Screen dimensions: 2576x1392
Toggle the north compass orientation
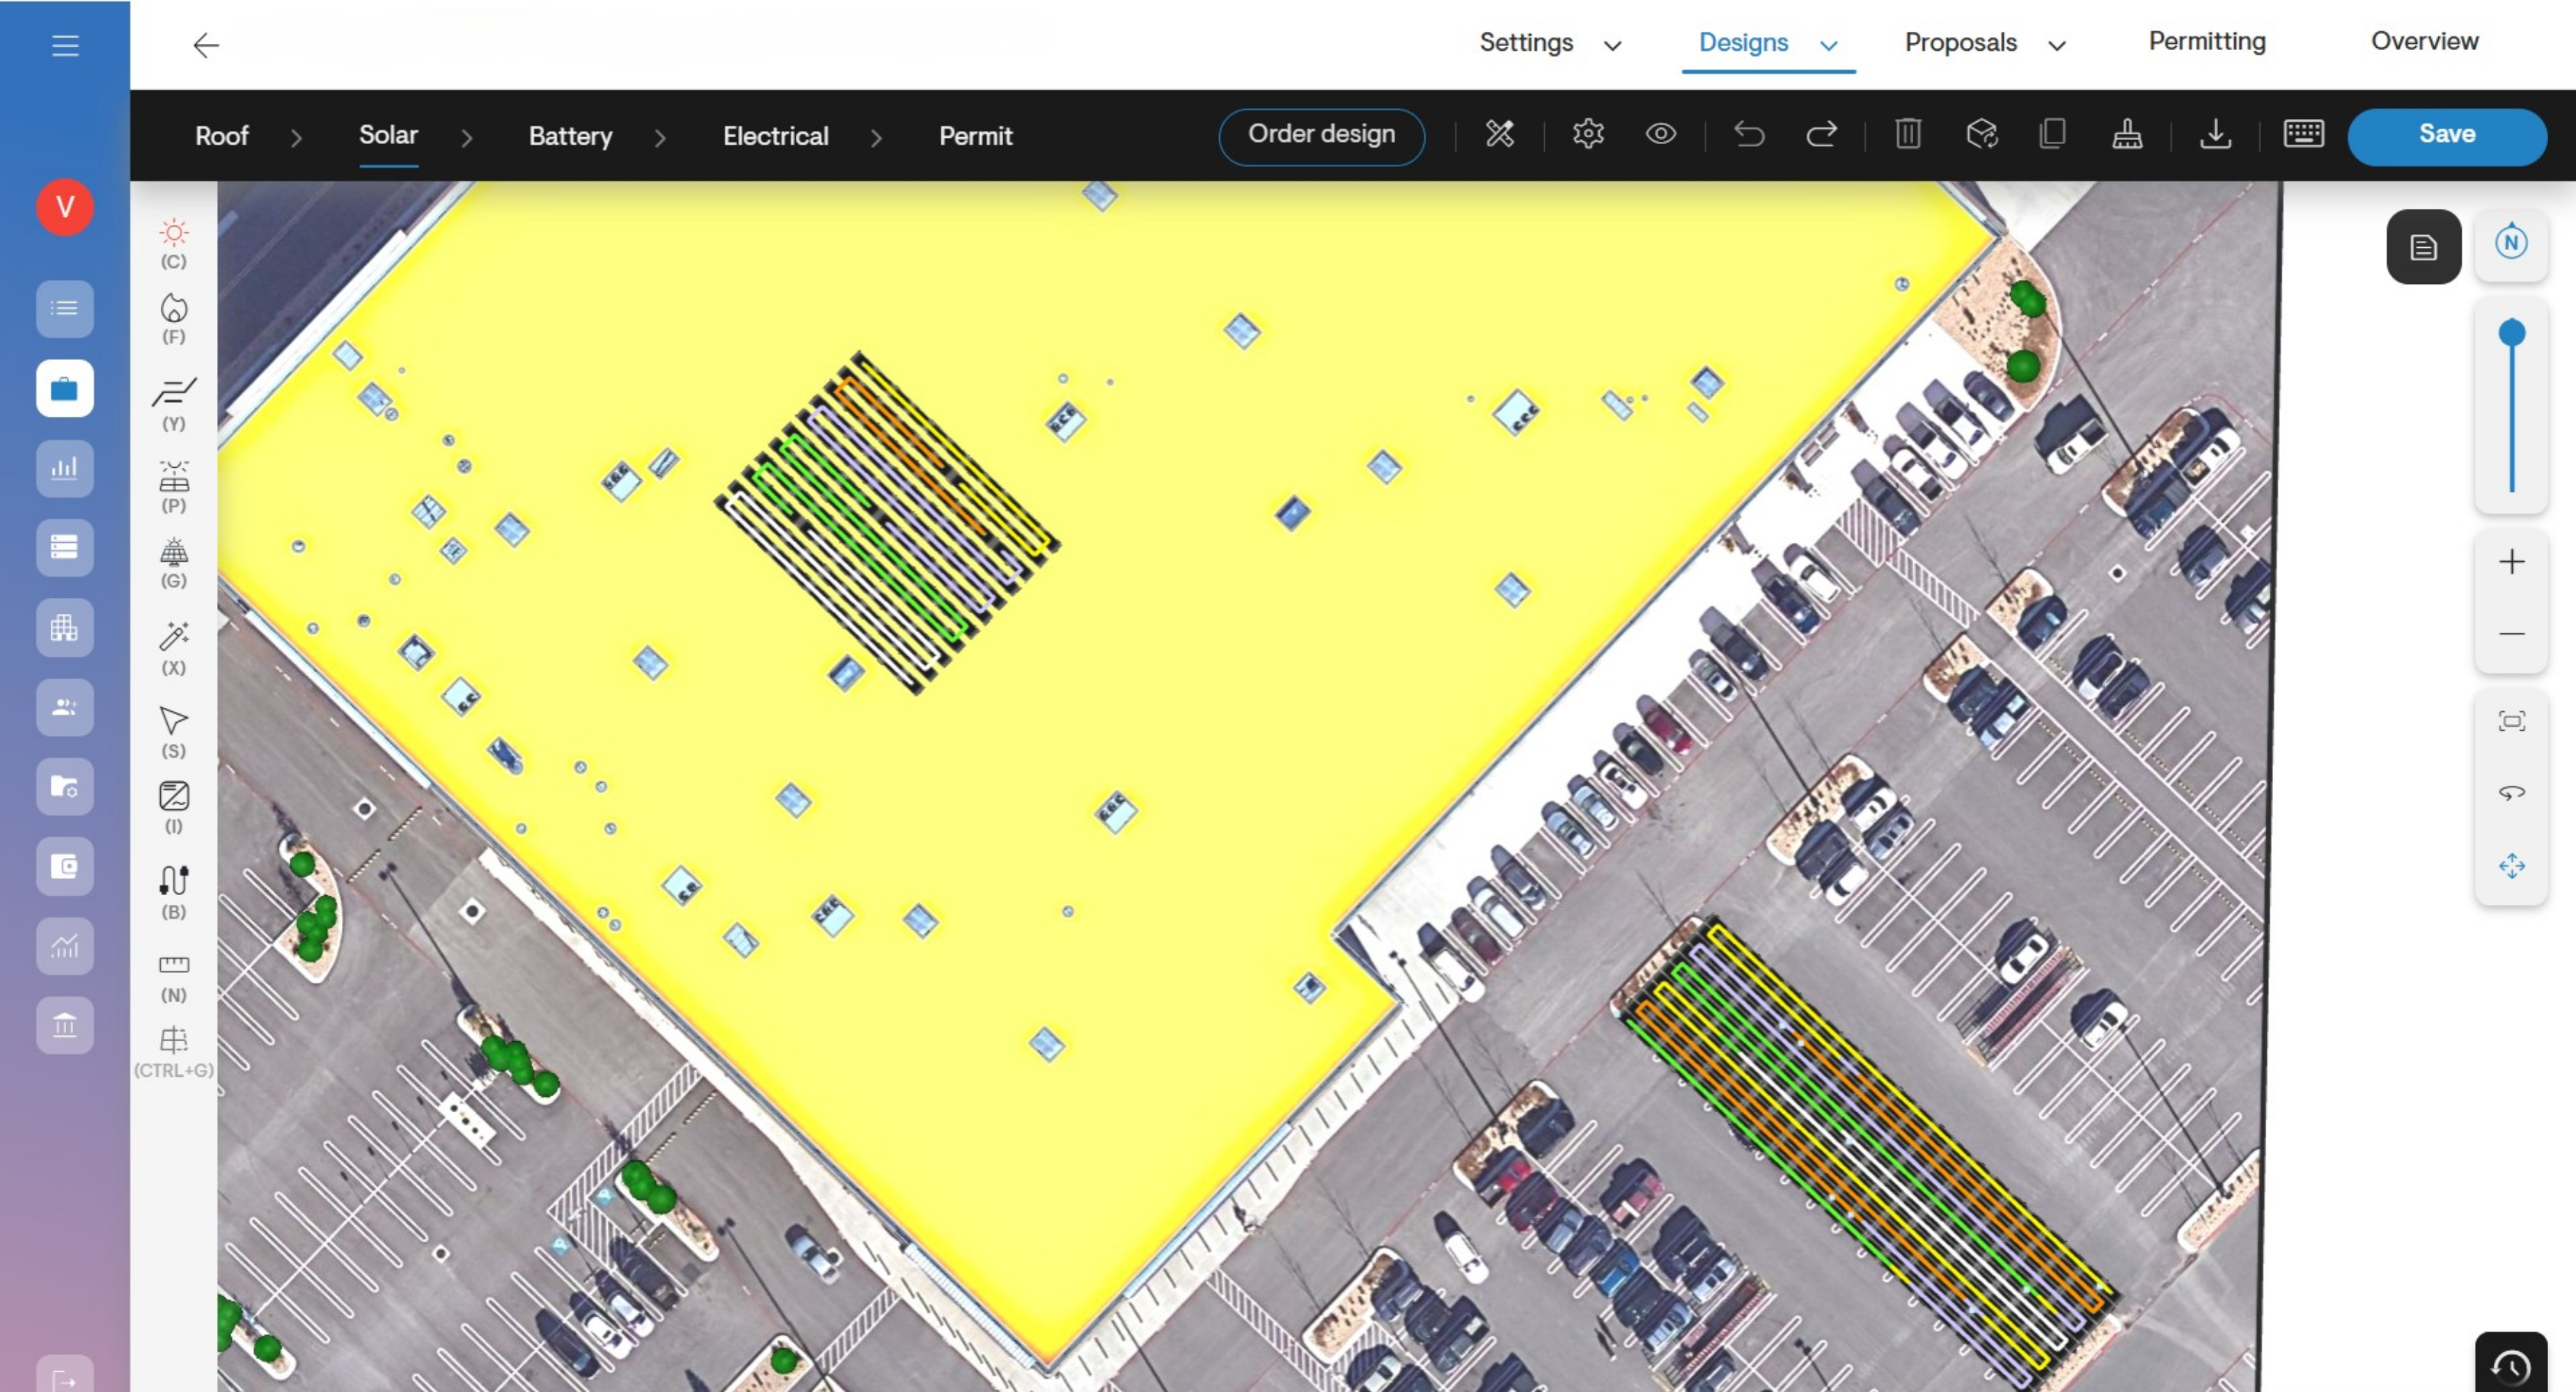point(2511,243)
